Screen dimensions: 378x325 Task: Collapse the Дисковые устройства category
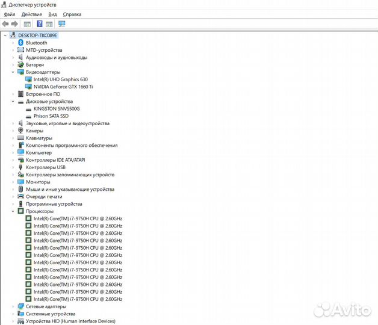13,102
